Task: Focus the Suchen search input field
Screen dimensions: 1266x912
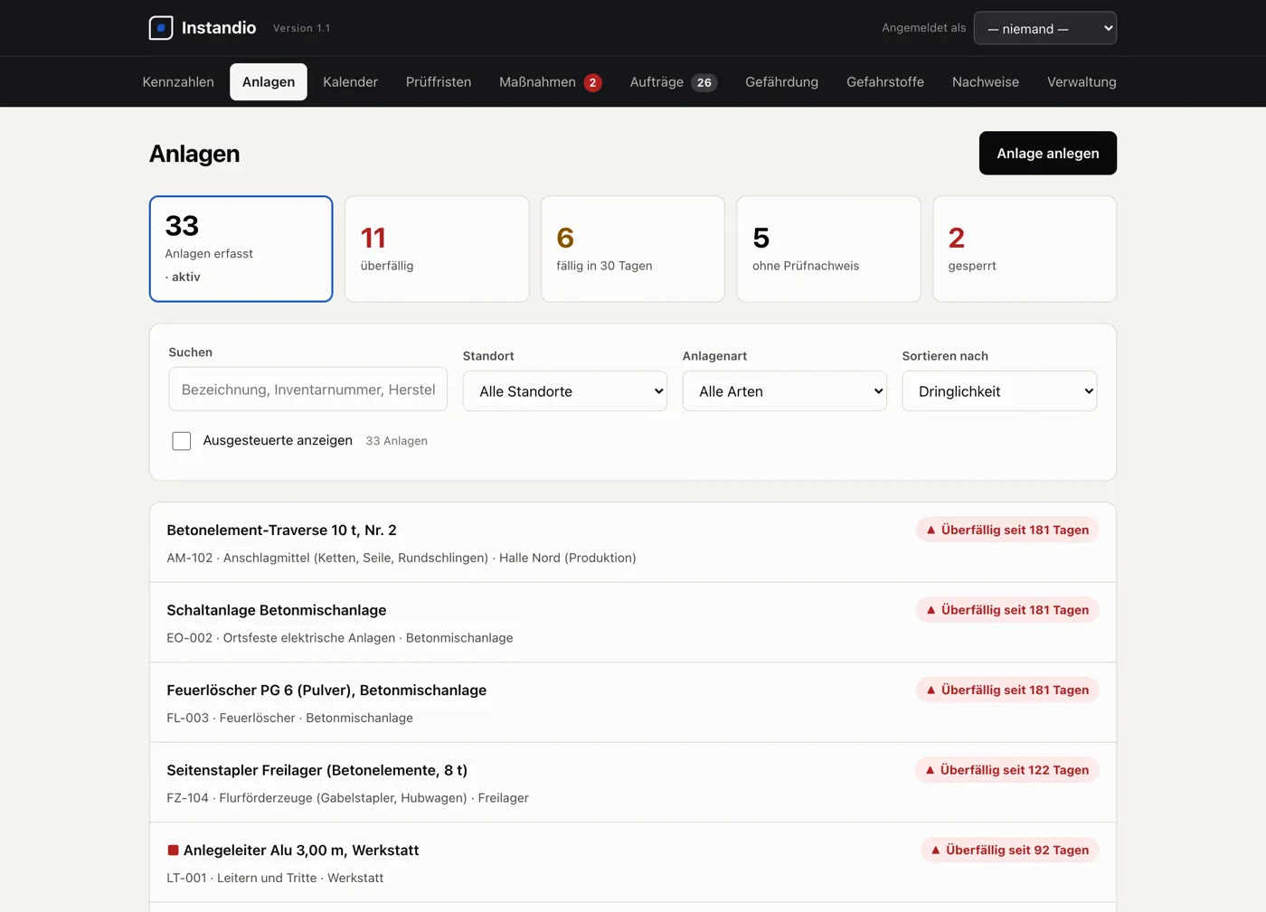Action: pyautogui.click(x=307, y=389)
